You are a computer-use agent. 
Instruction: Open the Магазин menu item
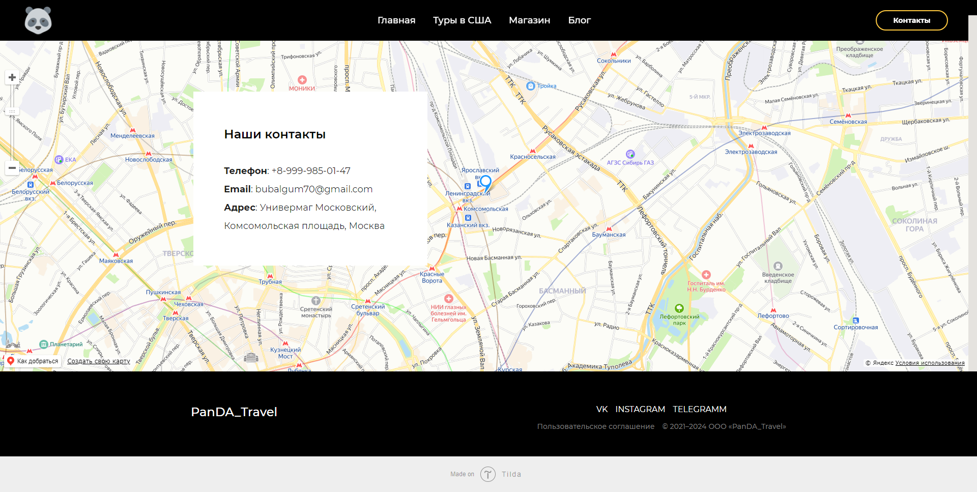pos(530,20)
